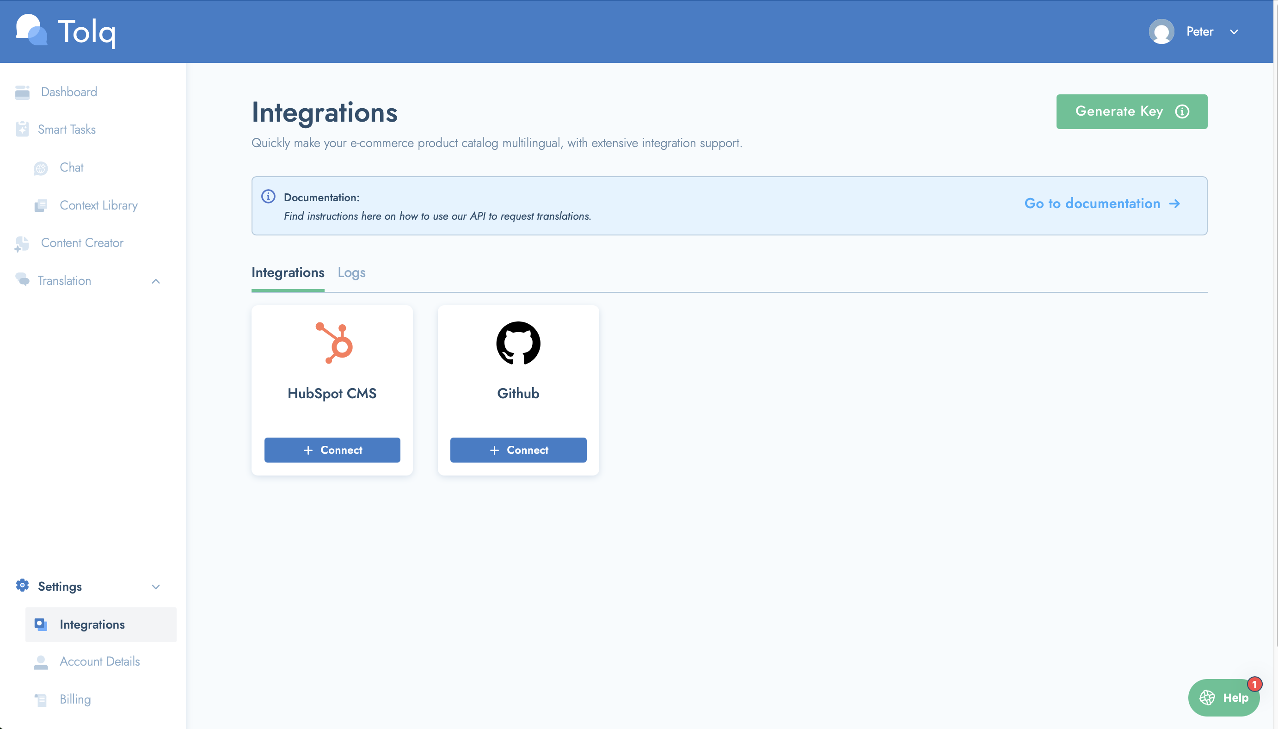Screen dimensions: 1278x729
Task: Open the Peter user menu chevron
Action: click(1234, 32)
